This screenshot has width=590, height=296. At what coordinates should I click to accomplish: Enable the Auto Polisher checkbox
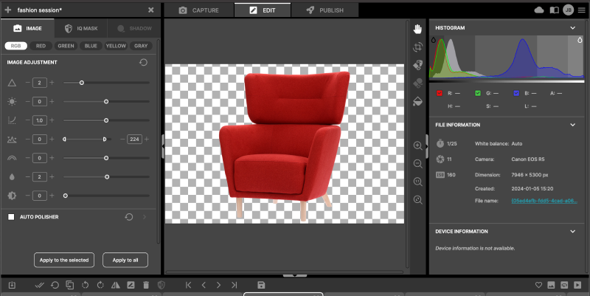(x=11, y=217)
